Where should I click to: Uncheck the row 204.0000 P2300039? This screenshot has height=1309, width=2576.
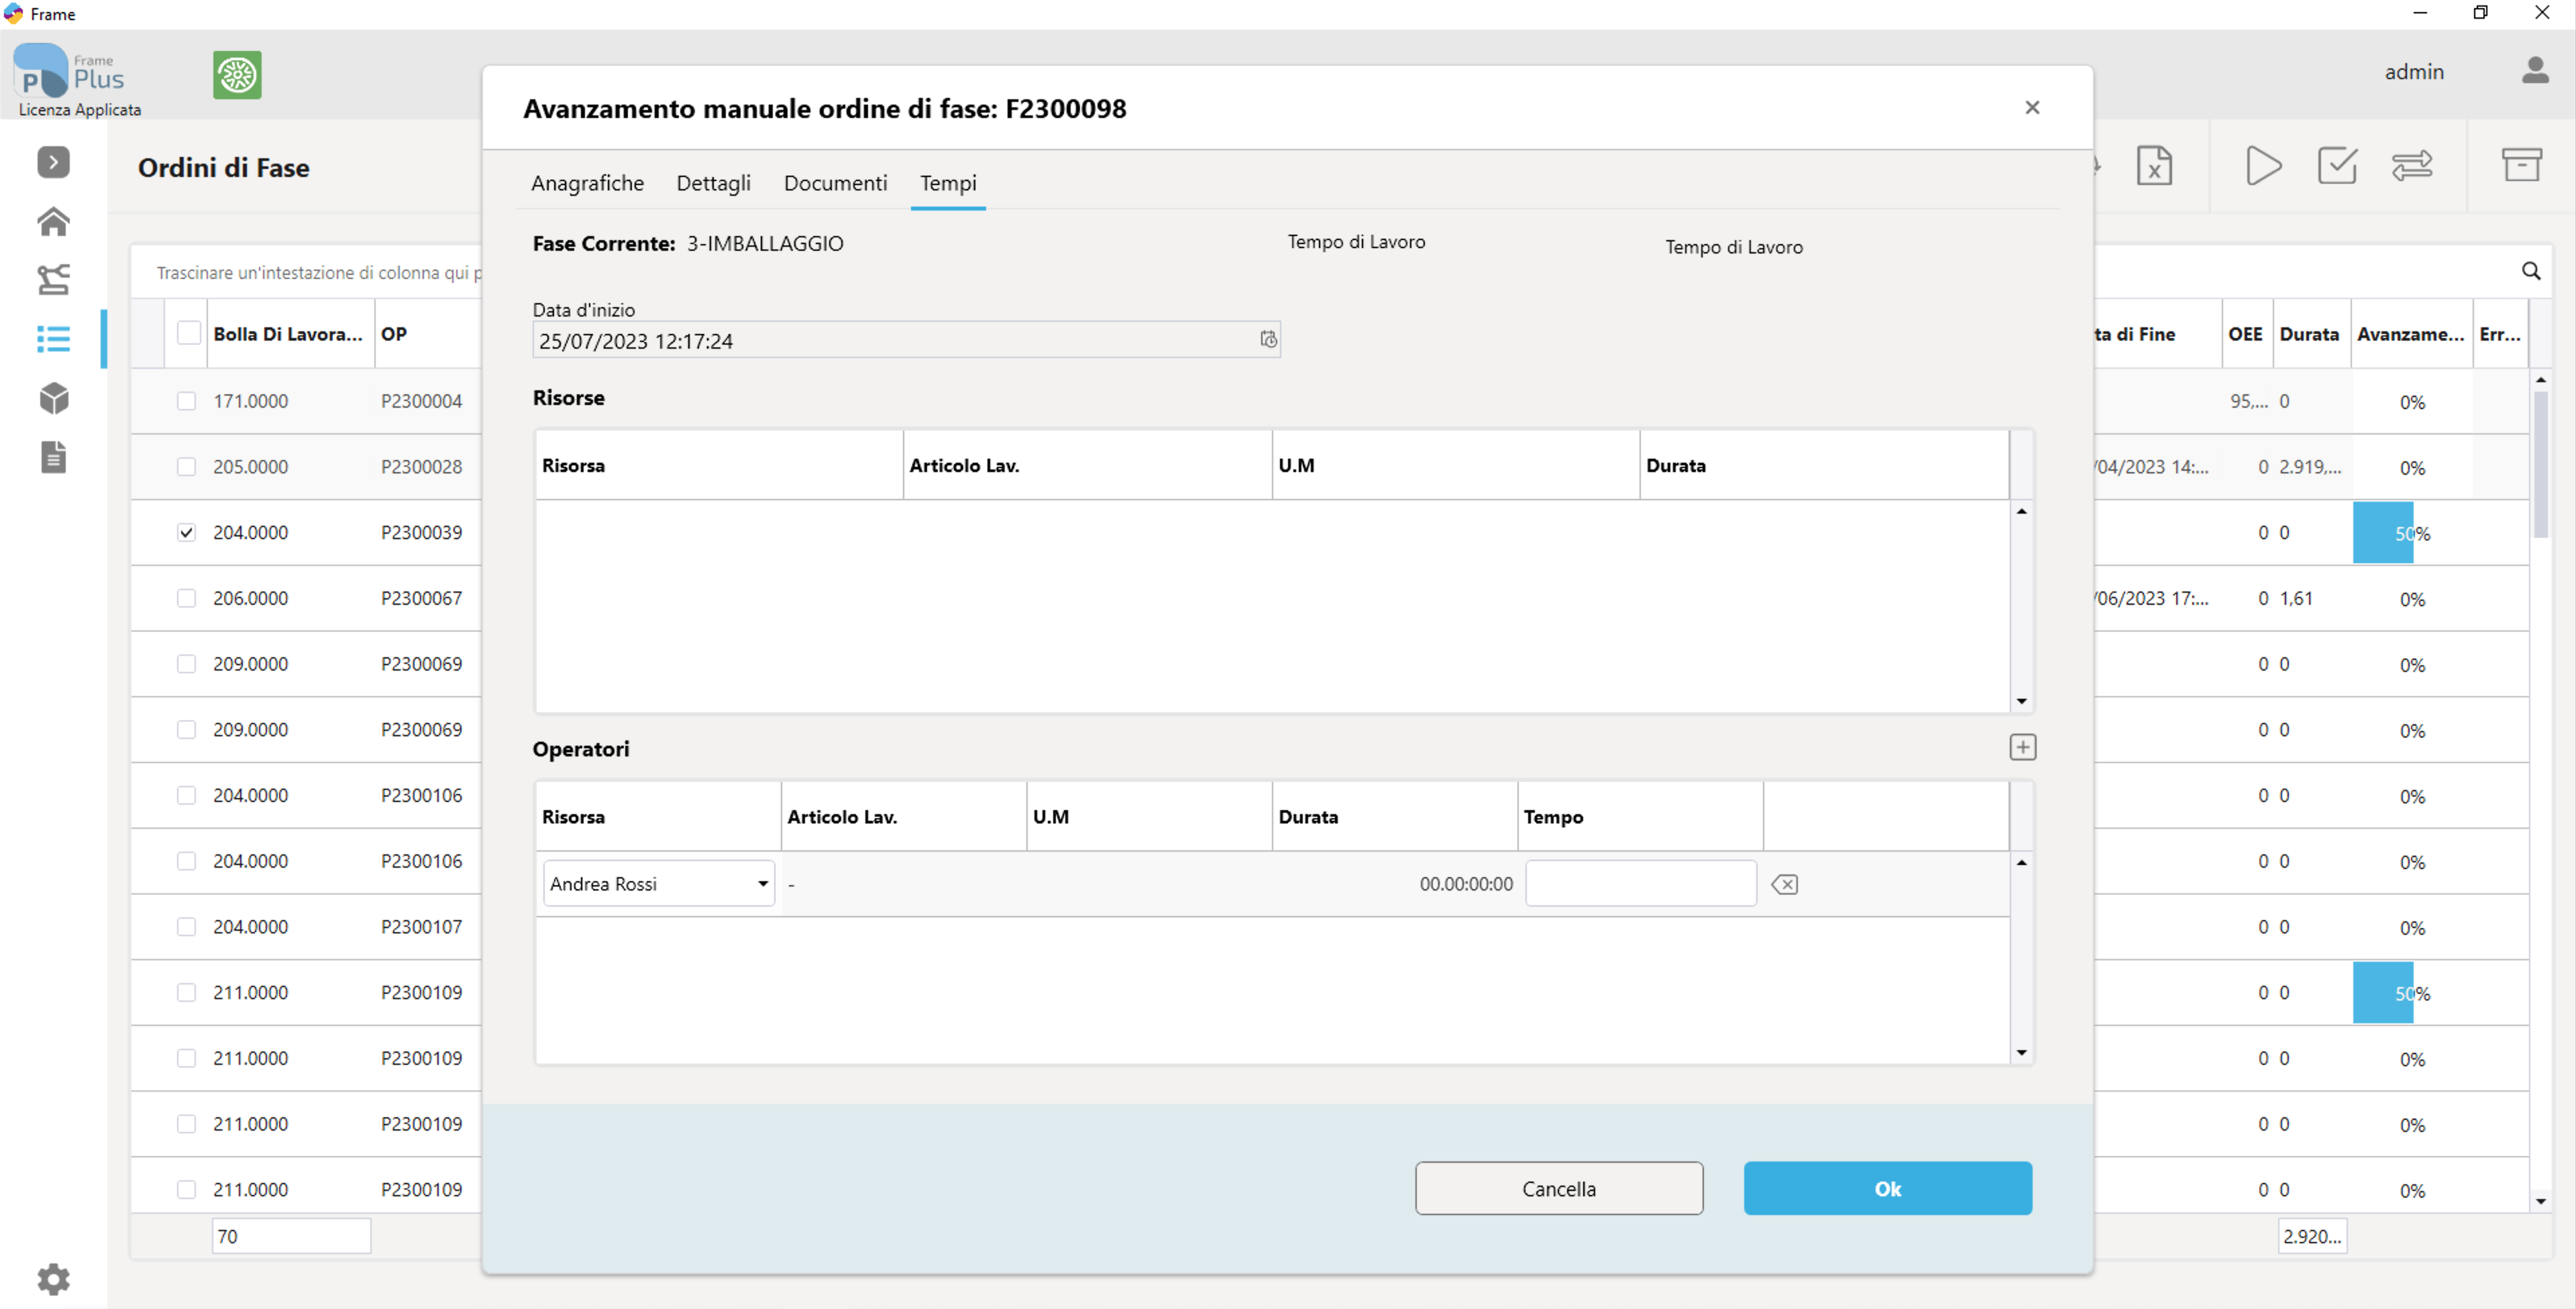(186, 532)
